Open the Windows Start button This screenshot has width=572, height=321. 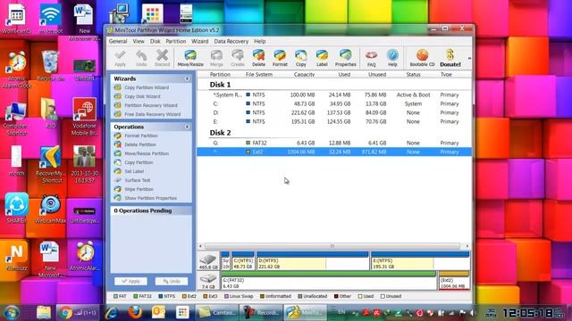point(12,313)
